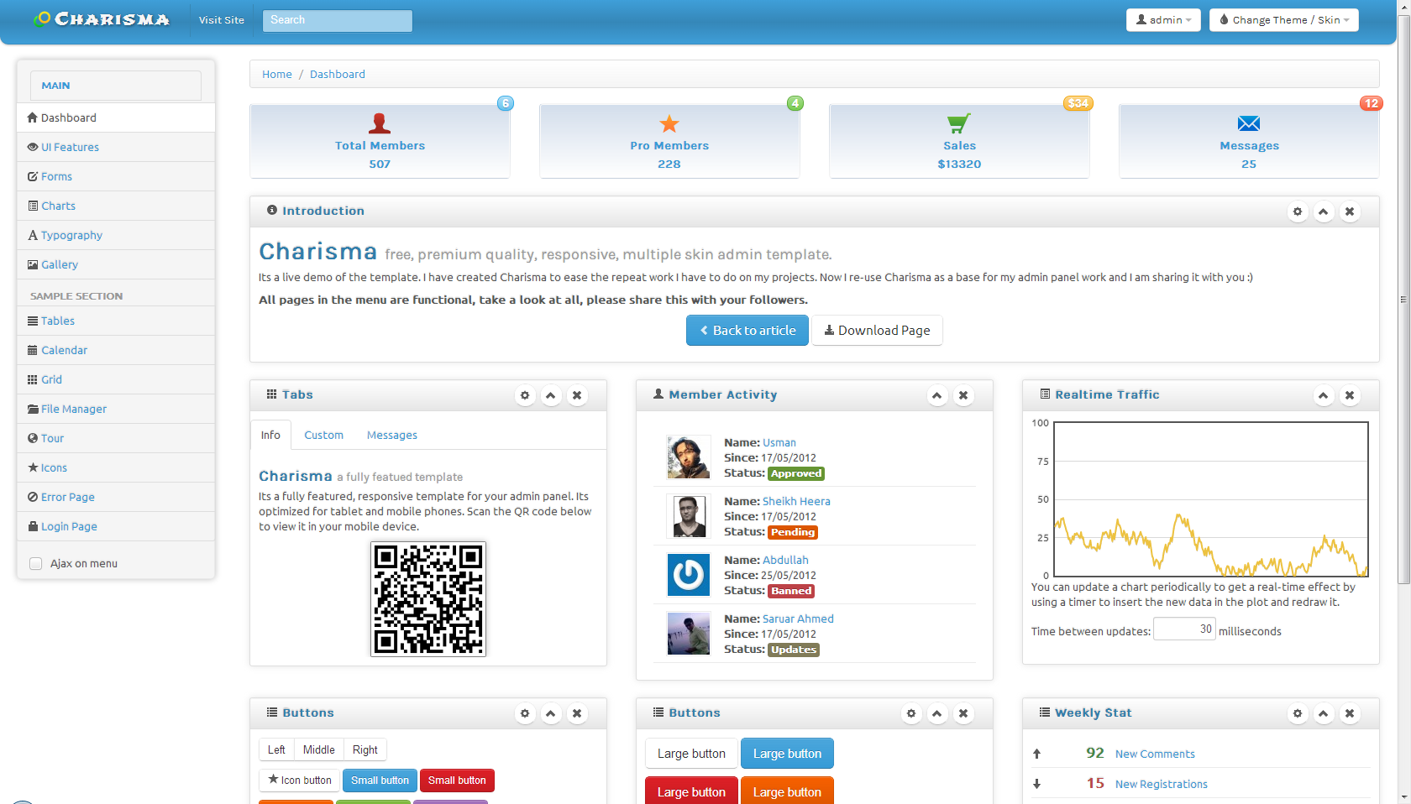This screenshot has width=1411, height=804.
Task: Open Calendar in sidebar
Action: (116, 350)
